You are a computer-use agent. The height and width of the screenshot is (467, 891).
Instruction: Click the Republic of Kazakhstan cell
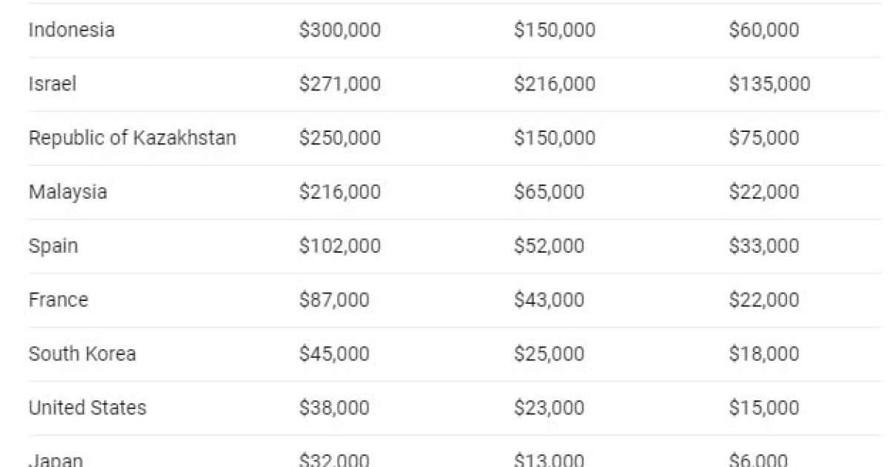pyautogui.click(x=132, y=139)
